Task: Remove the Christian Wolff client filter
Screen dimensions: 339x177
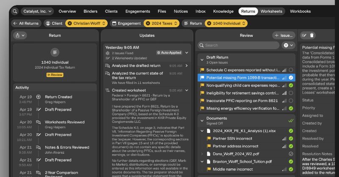Action: [x=70, y=23]
